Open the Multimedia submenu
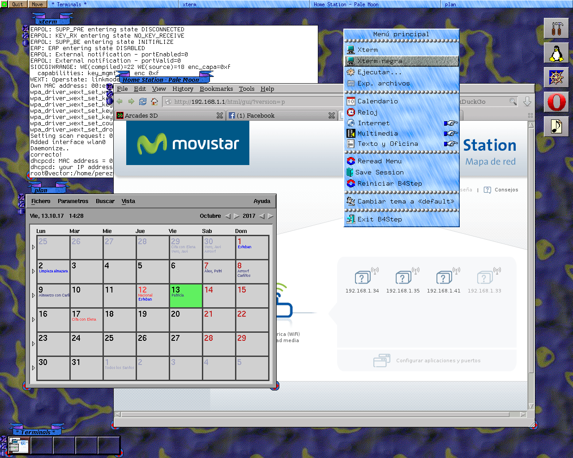573x458 pixels. 402,133
